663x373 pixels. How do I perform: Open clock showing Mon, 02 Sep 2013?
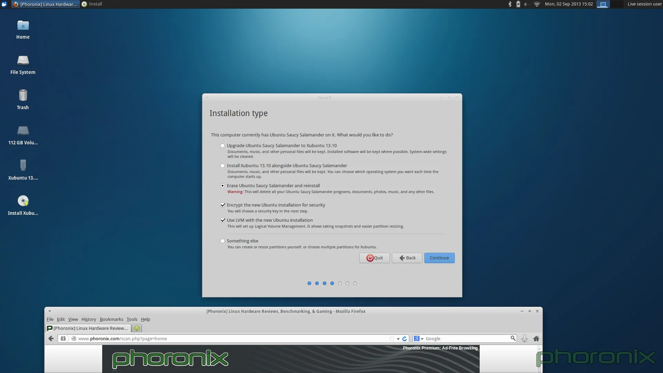[569, 4]
